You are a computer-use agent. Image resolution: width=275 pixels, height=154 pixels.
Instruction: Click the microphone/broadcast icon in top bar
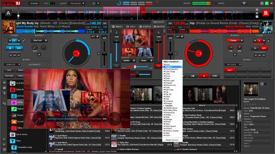pos(94,3)
